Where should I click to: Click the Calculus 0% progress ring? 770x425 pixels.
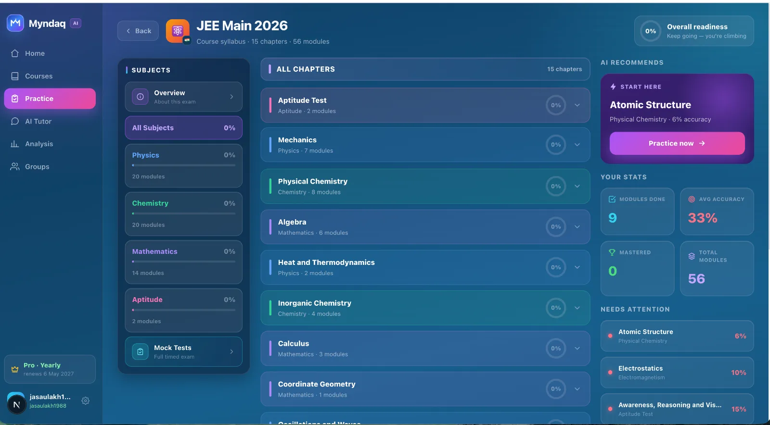(556, 349)
